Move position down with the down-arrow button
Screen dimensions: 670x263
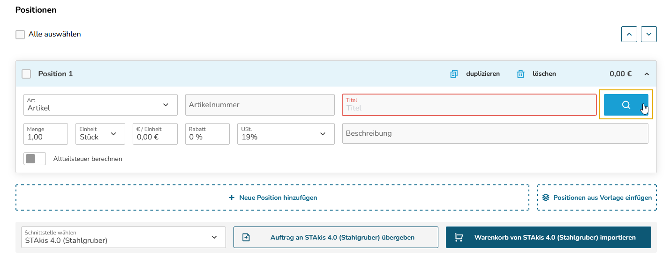(x=649, y=34)
